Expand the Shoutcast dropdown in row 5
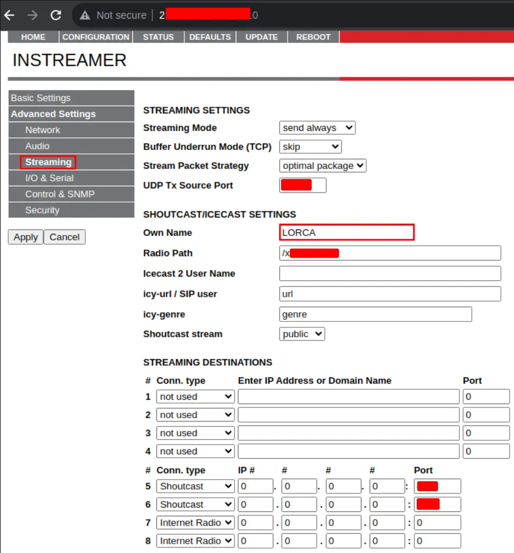This screenshot has width=514, height=553. (196, 486)
